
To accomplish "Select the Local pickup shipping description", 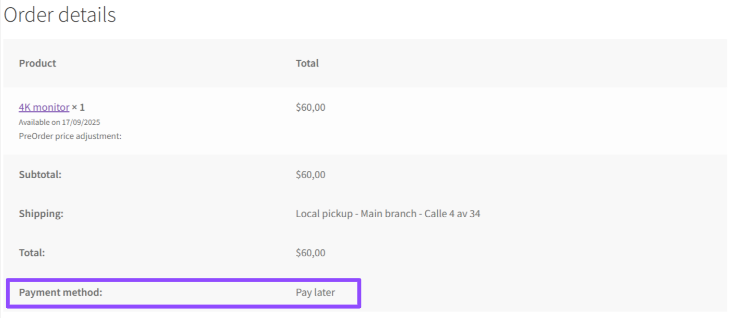I will point(387,214).
